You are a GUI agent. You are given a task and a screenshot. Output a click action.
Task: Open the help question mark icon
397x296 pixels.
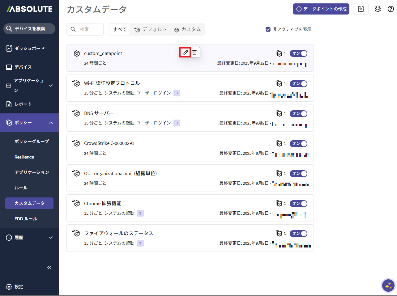(391, 9)
